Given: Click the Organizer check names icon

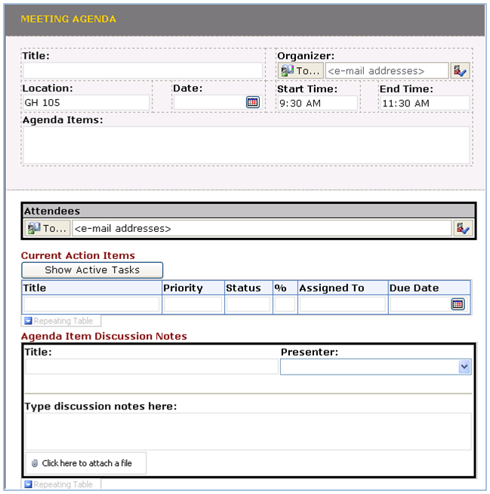Looking at the screenshot, I should coord(460,71).
